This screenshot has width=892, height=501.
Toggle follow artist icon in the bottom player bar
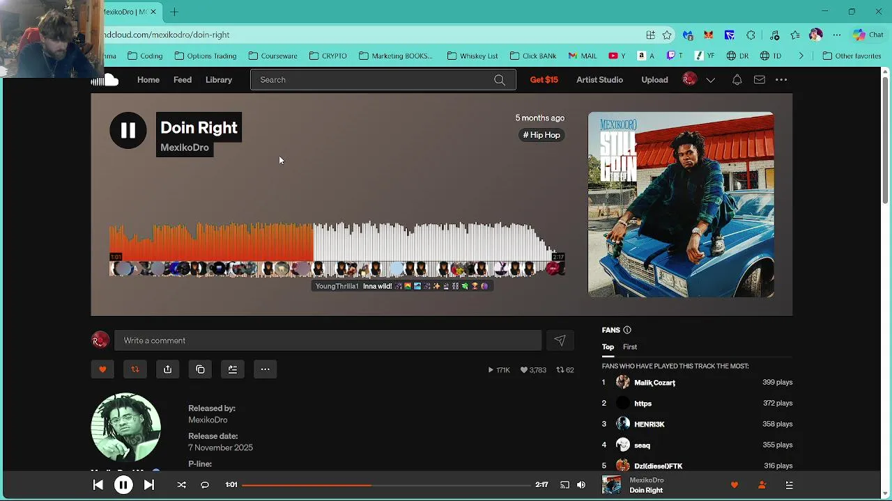[762, 485]
